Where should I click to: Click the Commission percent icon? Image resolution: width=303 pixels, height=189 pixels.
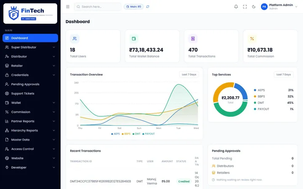coord(7,112)
